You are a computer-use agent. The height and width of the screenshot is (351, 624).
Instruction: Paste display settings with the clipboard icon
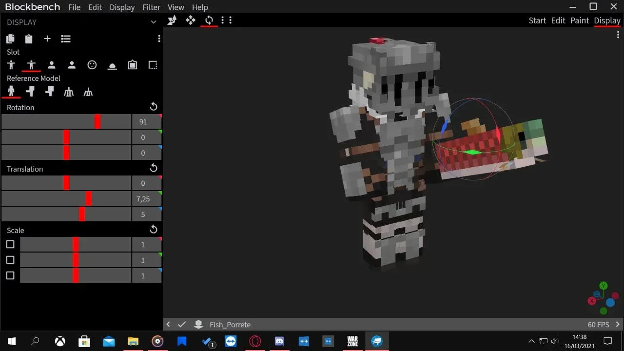click(x=29, y=39)
